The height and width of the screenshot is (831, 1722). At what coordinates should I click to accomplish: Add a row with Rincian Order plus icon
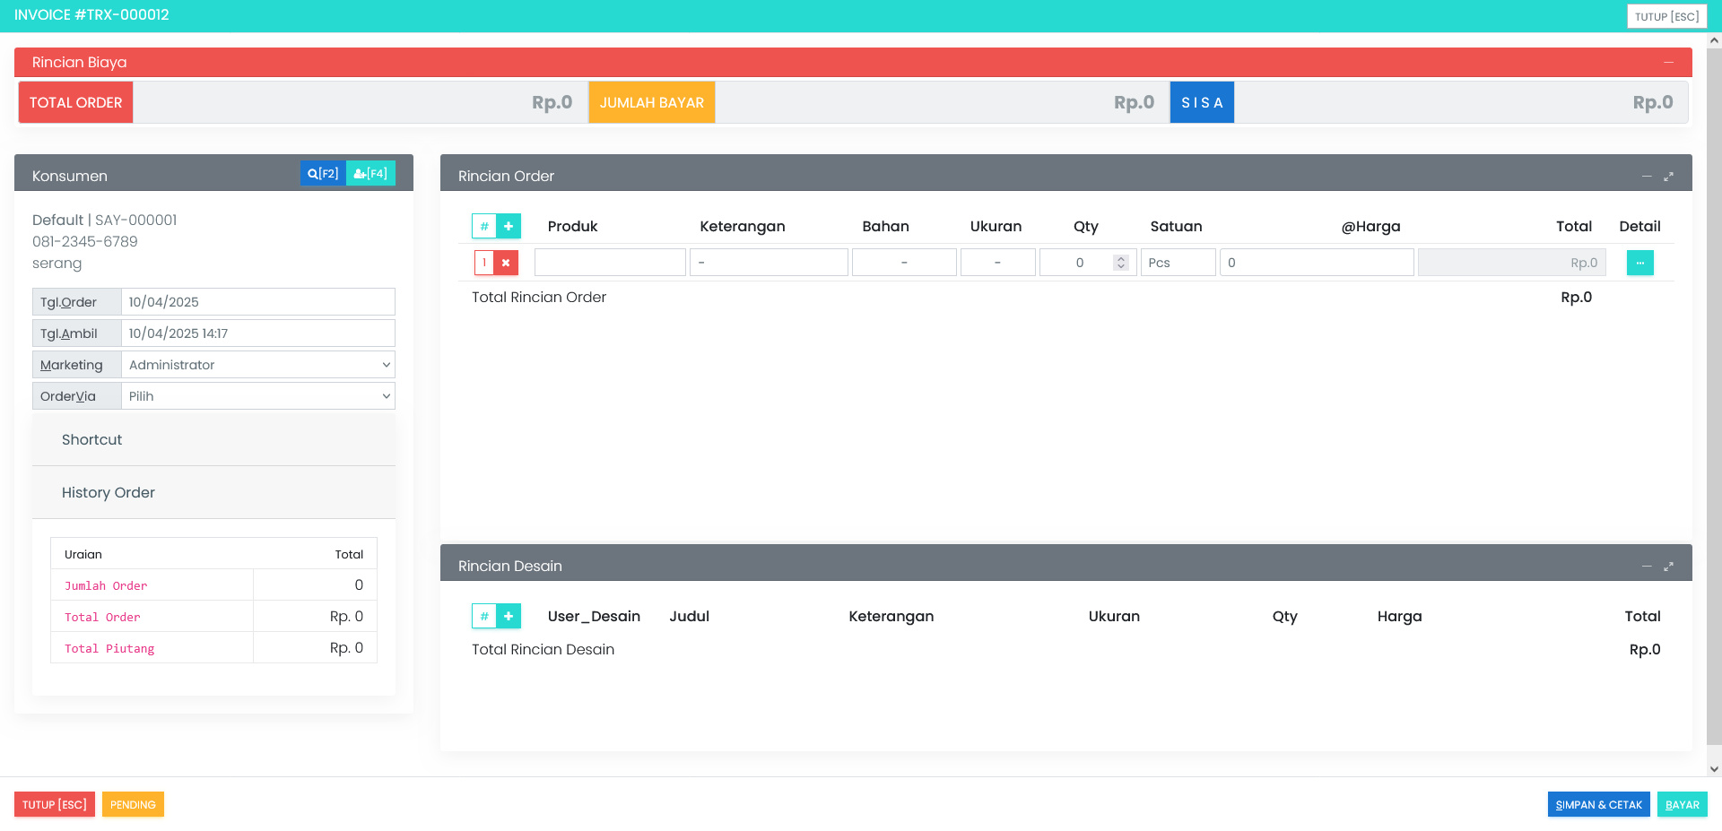click(x=509, y=227)
